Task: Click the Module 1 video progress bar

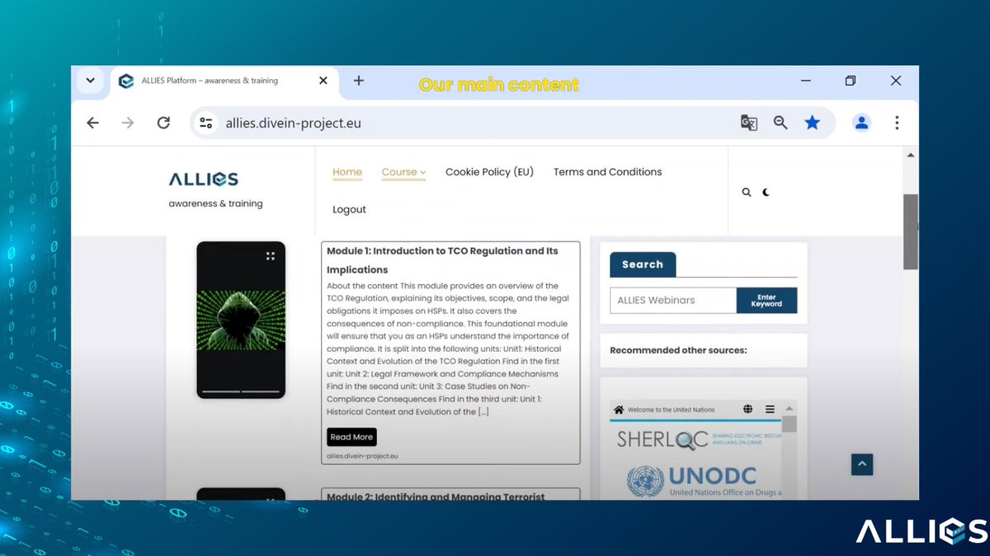Action: coord(241,391)
